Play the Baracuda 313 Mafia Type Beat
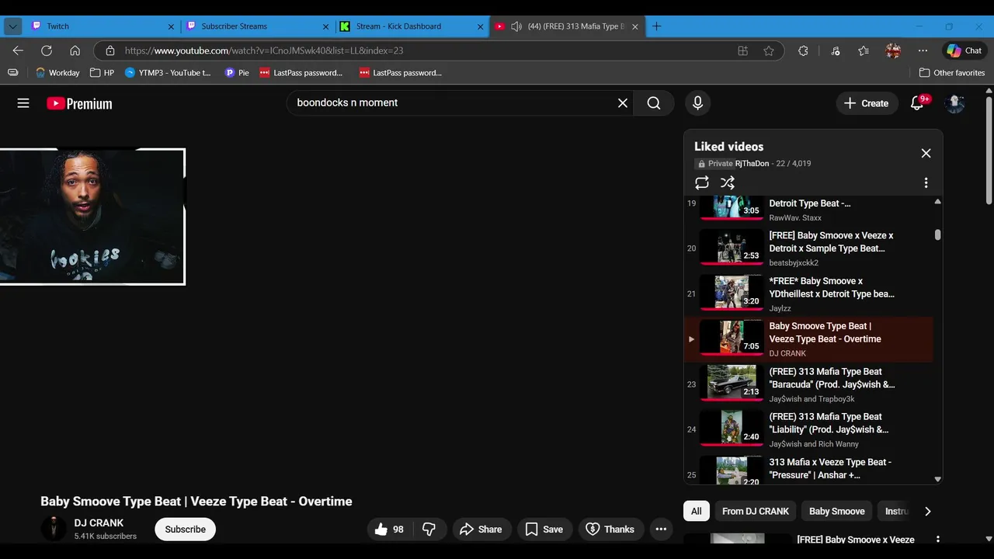Screen dimensions: 994x559 tap(809, 384)
